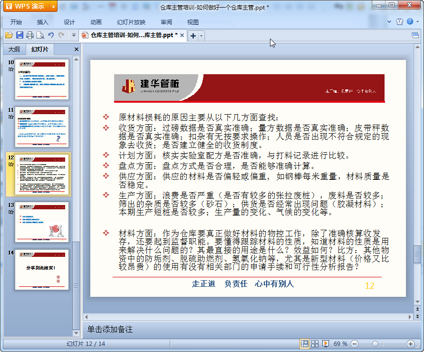Open file with the folder icon
This screenshot has height=352, width=424.
coord(9,35)
